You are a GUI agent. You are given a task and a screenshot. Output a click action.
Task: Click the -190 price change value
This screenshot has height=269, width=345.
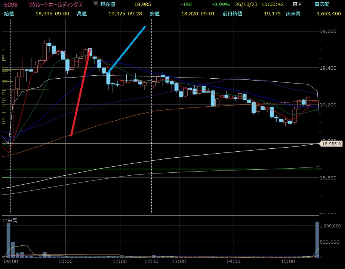[186, 4]
